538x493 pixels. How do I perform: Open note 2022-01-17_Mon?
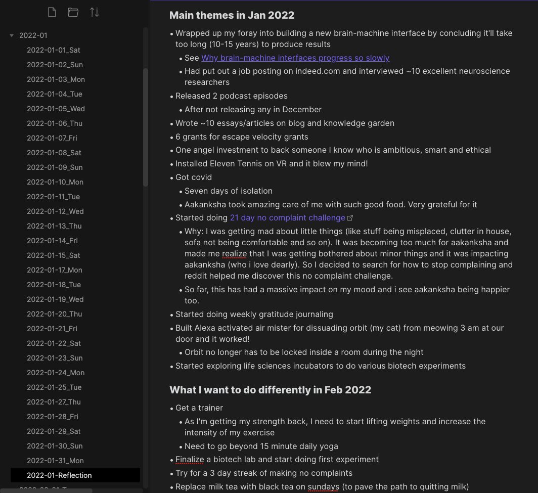click(x=55, y=270)
